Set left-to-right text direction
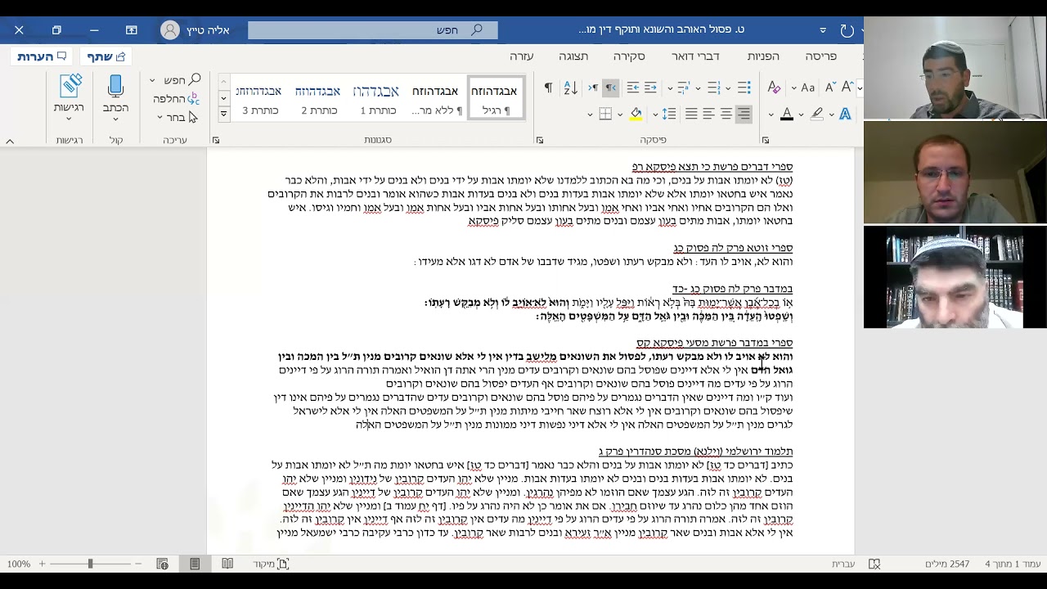This screenshot has height=589, width=1047. coord(593,88)
